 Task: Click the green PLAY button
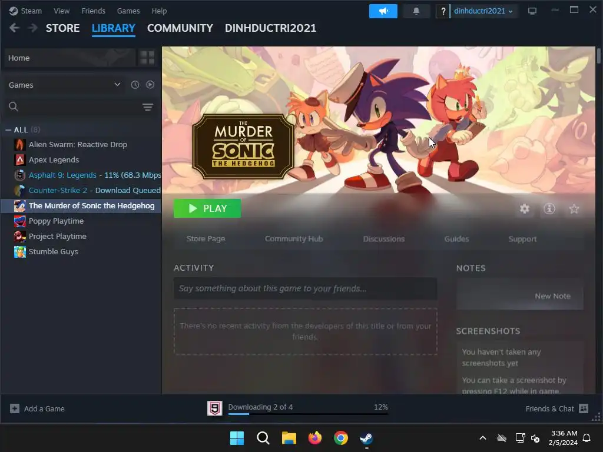pyautogui.click(x=207, y=208)
